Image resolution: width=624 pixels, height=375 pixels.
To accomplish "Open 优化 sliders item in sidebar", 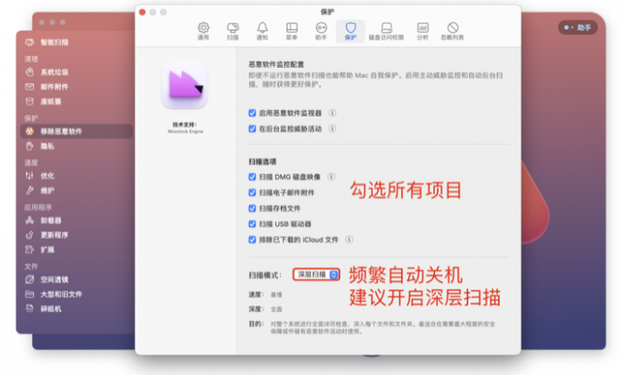I will [x=39, y=176].
